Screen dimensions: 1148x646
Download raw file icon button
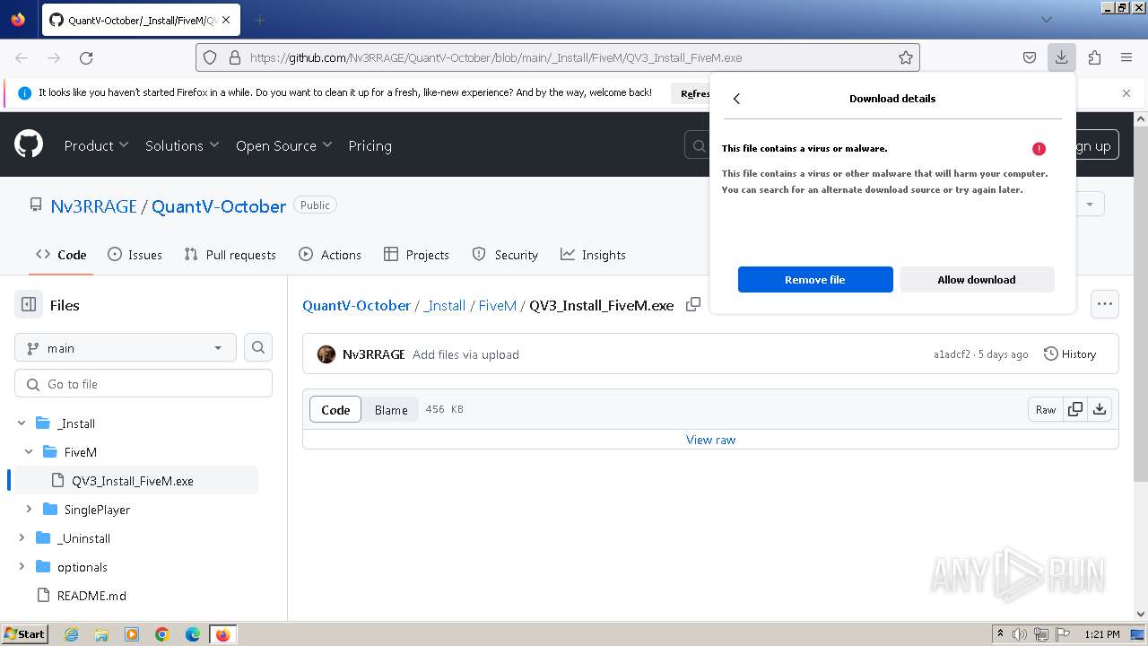[1100, 409]
